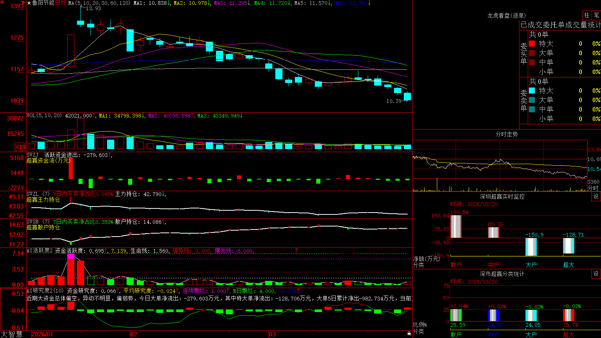Click the teal 中单 sell-order swatch
The image size is (601, 338).
tap(532, 109)
